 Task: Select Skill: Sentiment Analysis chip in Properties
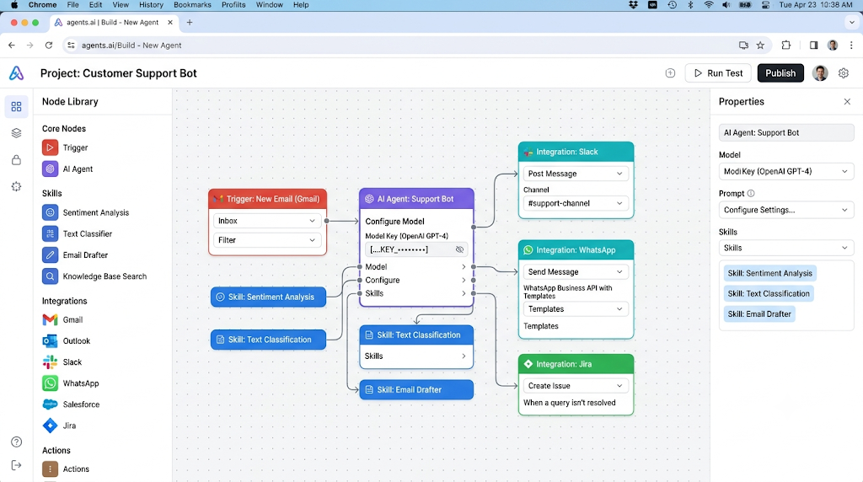click(x=770, y=273)
